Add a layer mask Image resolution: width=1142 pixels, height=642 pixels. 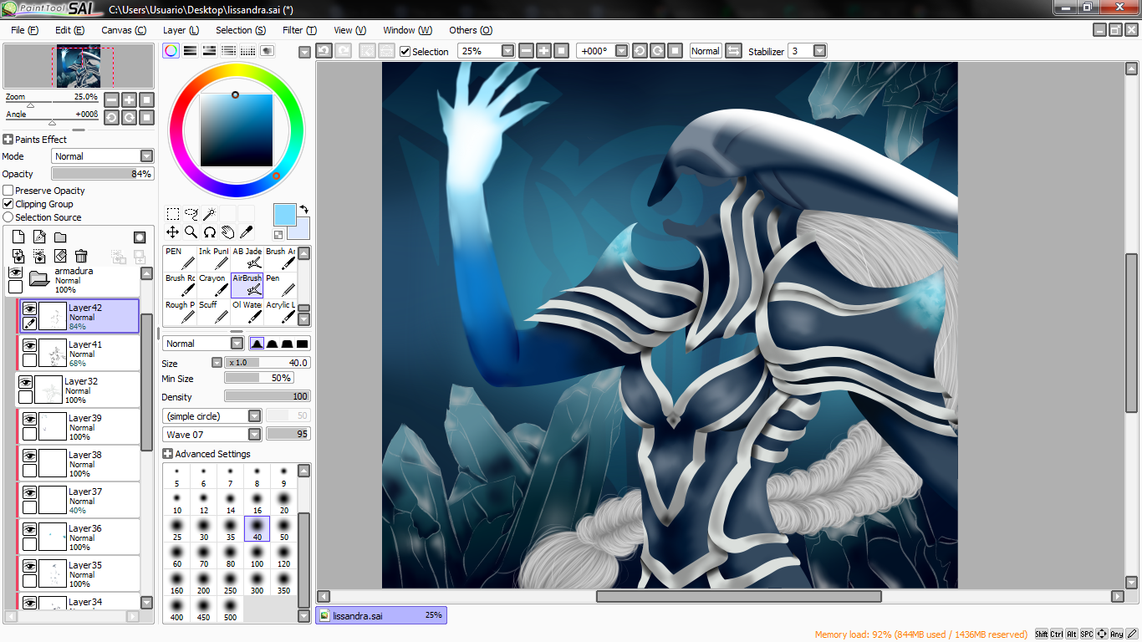[x=140, y=237]
